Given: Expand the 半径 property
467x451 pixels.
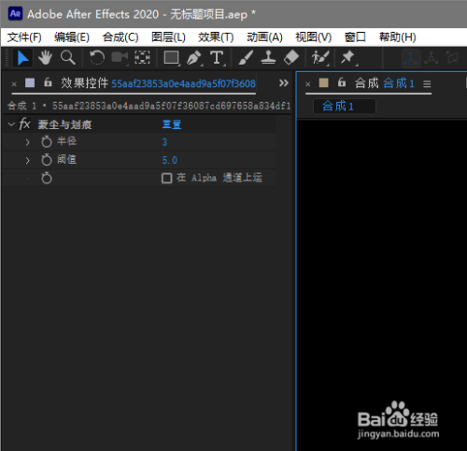Looking at the screenshot, I should tap(28, 142).
